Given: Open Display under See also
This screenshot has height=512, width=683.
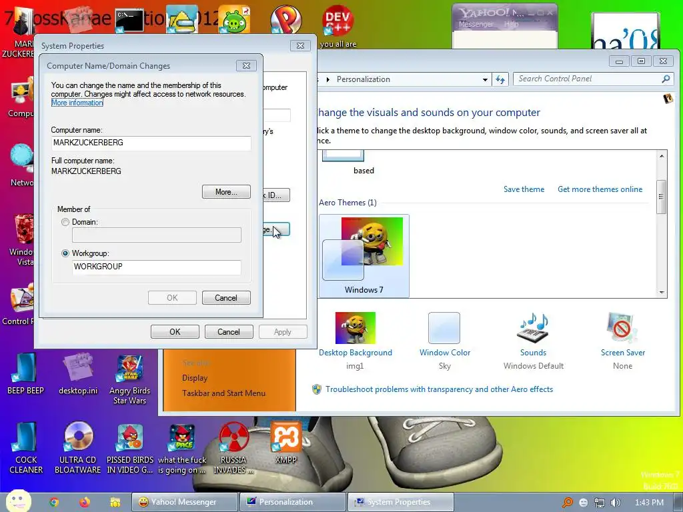Looking at the screenshot, I should tap(195, 378).
